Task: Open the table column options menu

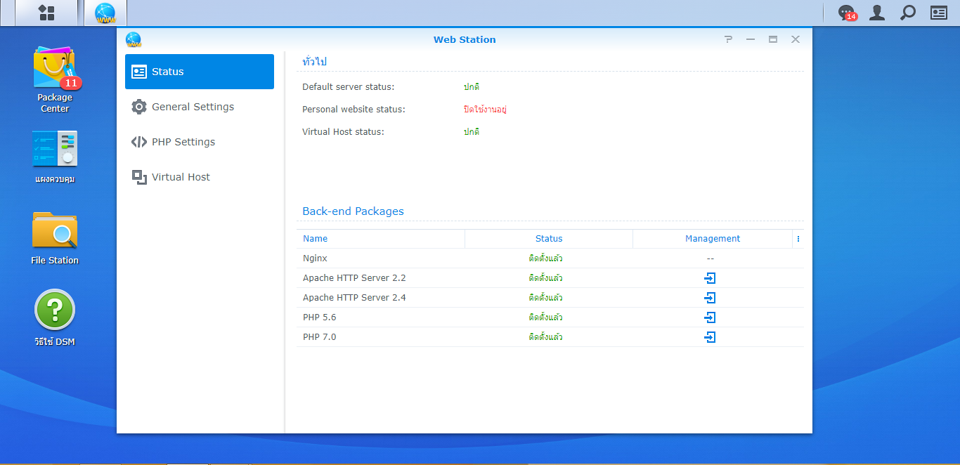Action: 798,239
